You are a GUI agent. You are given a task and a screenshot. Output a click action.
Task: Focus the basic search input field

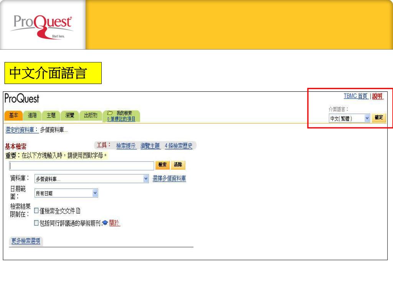[x=81, y=166]
